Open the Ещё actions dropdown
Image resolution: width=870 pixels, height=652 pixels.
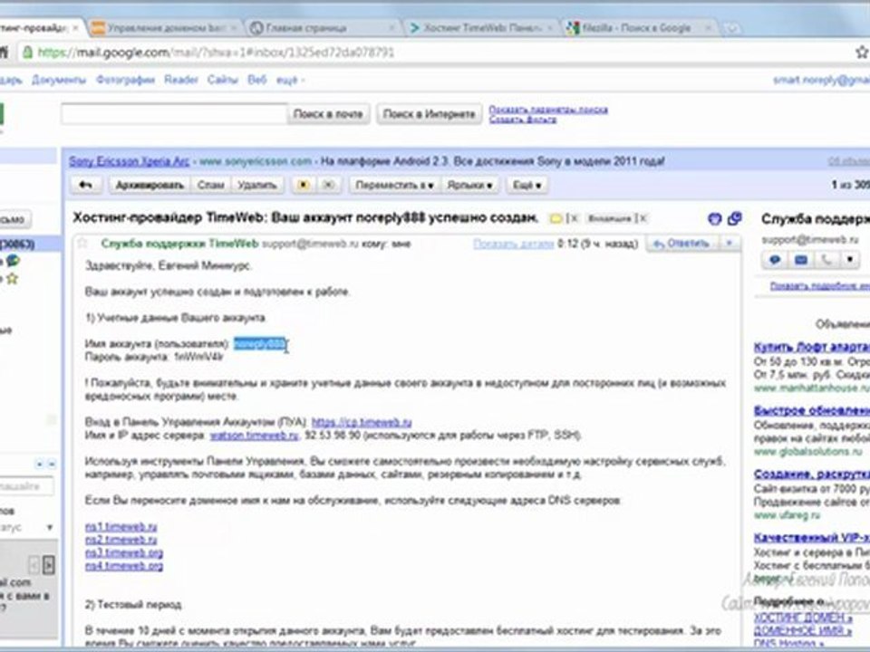click(x=527, y=185)
